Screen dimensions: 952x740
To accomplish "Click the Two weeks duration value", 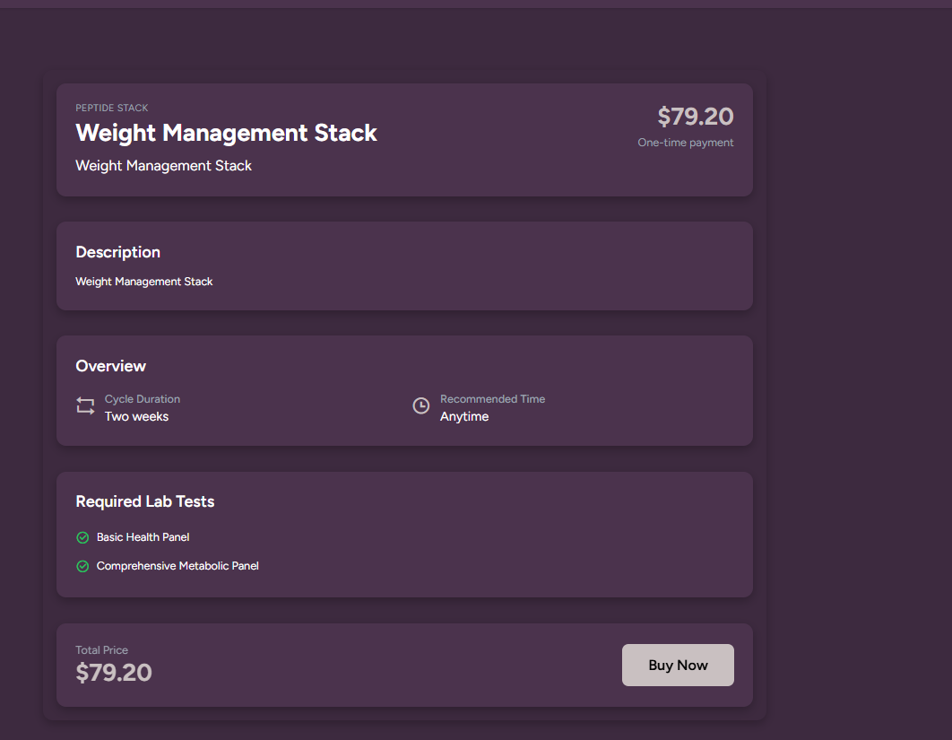I will [x=136, y=416].
